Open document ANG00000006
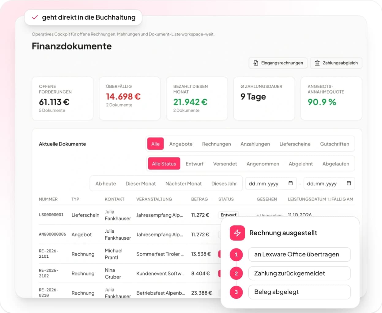382x313 pixels. point(52,234)
